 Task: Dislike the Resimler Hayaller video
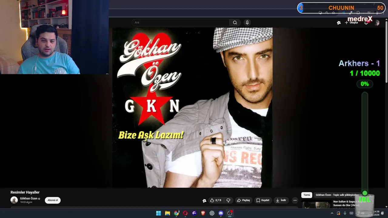coord(229,200)
